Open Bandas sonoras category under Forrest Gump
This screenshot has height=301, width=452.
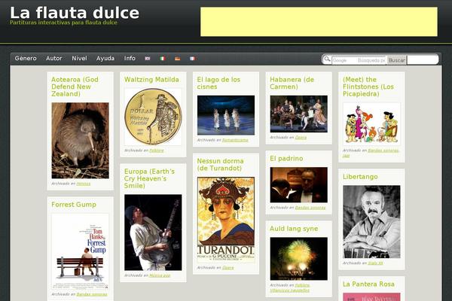[92, 295]
